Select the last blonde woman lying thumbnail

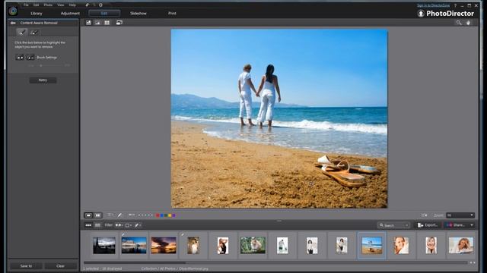tap(461, 245)
